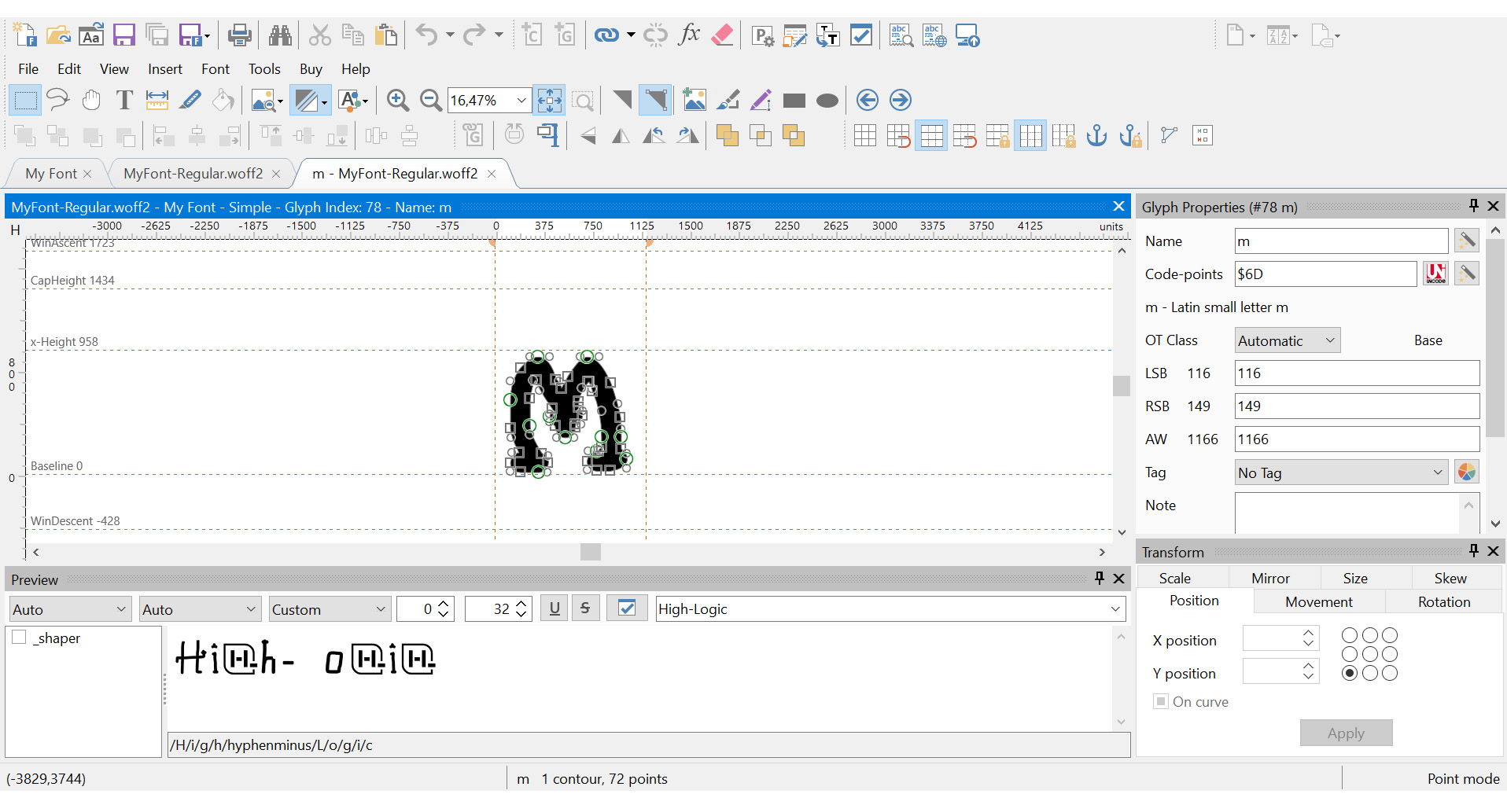Click the LSB input field
This screenshot has width=1507, height=805.
[1357, 373]
